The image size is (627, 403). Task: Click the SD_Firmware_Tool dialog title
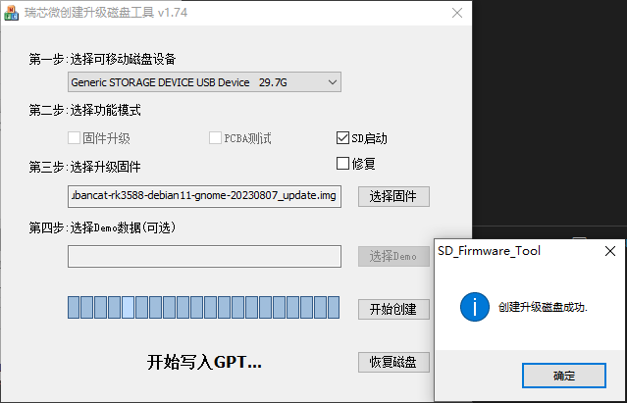pyautogui.click(x=489, y=251)
